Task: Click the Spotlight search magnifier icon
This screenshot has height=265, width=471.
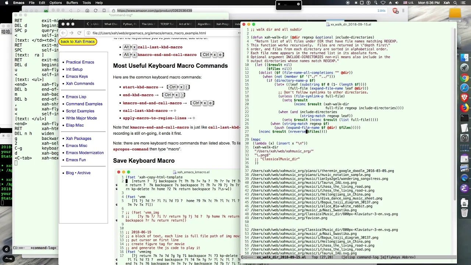Action: pos(454,3)
